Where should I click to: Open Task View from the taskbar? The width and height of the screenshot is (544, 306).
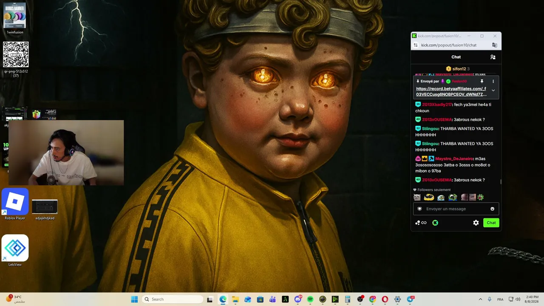210,299
